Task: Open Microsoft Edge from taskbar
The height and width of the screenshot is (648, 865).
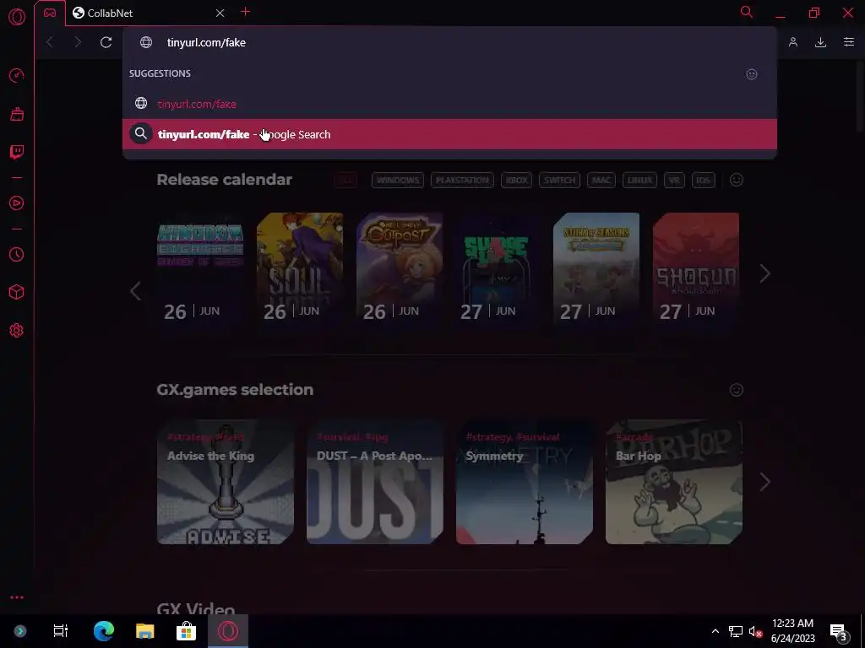Action: point(104,631)
